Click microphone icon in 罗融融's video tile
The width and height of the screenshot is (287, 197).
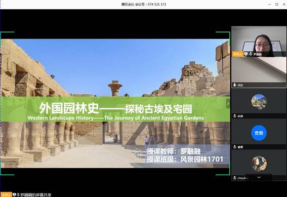pos(251,54)
